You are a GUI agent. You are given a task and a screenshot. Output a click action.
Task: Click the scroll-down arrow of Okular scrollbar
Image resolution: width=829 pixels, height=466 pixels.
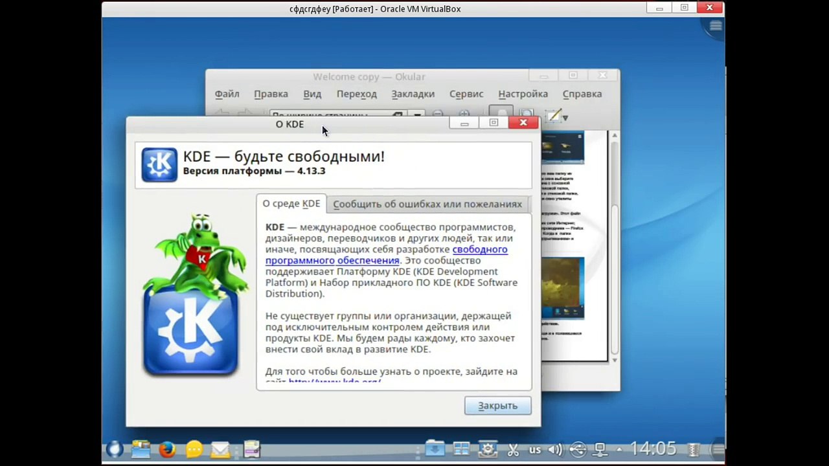[x=614, y=360]
